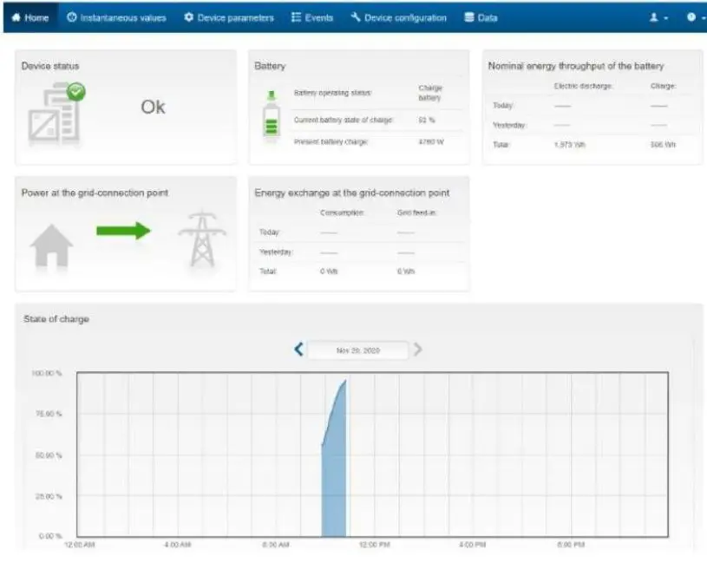Go to previous day with left chevron
The width and height of the screenshot is (707, 569).
(x=298, y=349)
